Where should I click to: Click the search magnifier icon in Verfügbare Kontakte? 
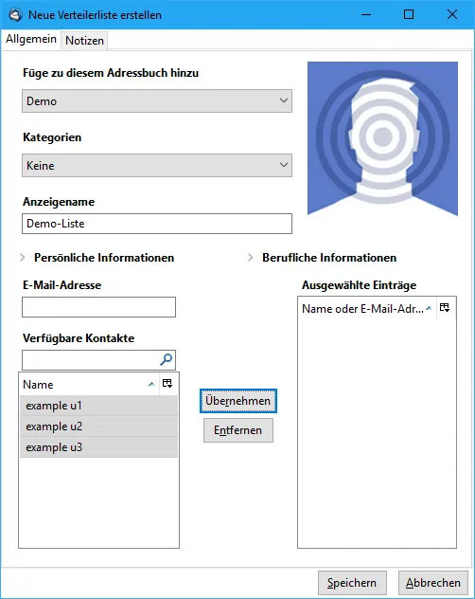(x=166, y=359)
